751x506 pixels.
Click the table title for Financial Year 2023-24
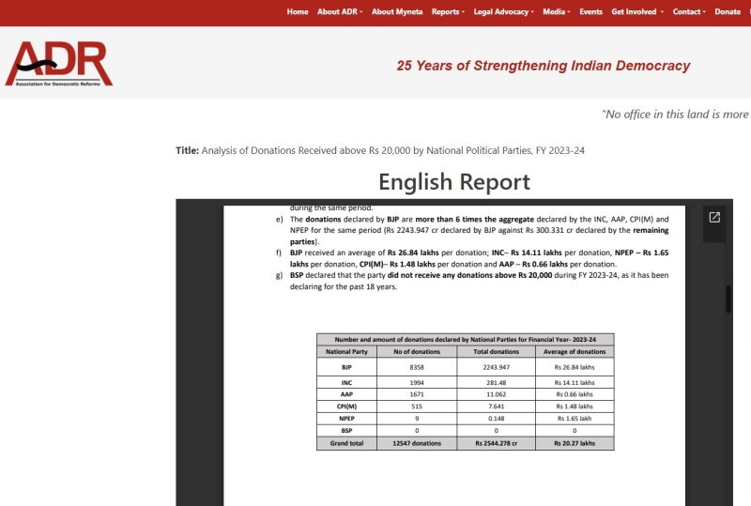click(465, 339)
